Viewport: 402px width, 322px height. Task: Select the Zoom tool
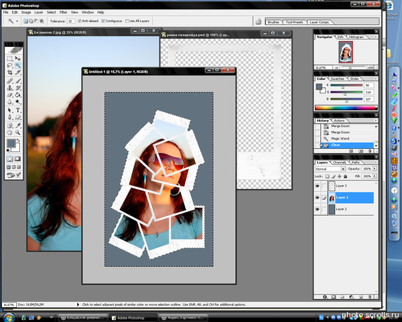(x=17, y=133)
